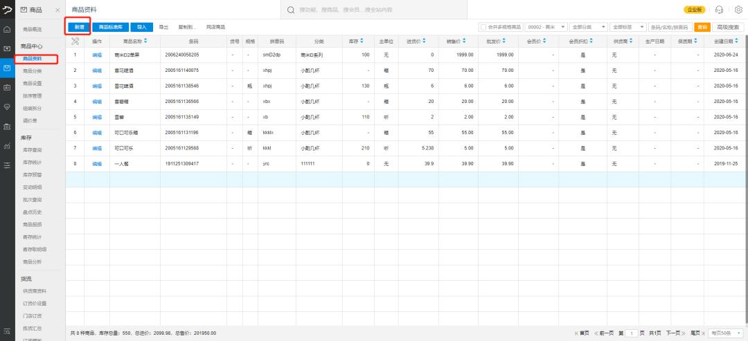Open 商品分析 in the side menu
Viewport: 748px width, 341px height.
point(32,261)
